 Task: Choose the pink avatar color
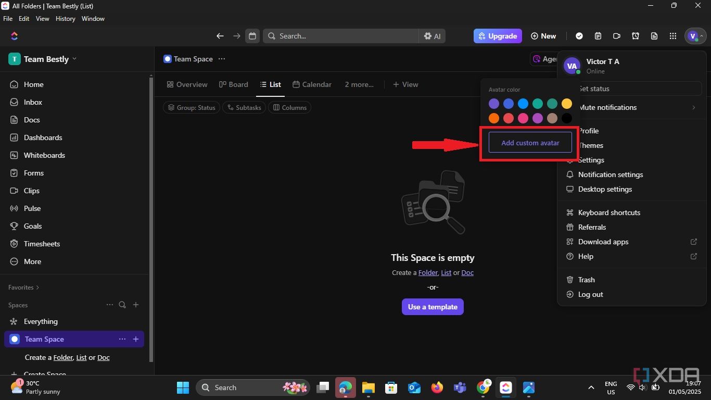pyautogui.click(x=523, y=118)
